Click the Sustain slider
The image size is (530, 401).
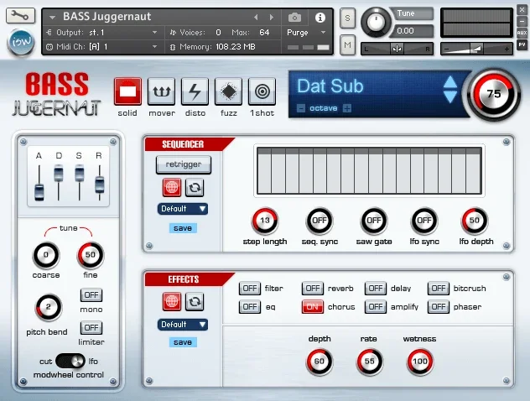[80, 173]
